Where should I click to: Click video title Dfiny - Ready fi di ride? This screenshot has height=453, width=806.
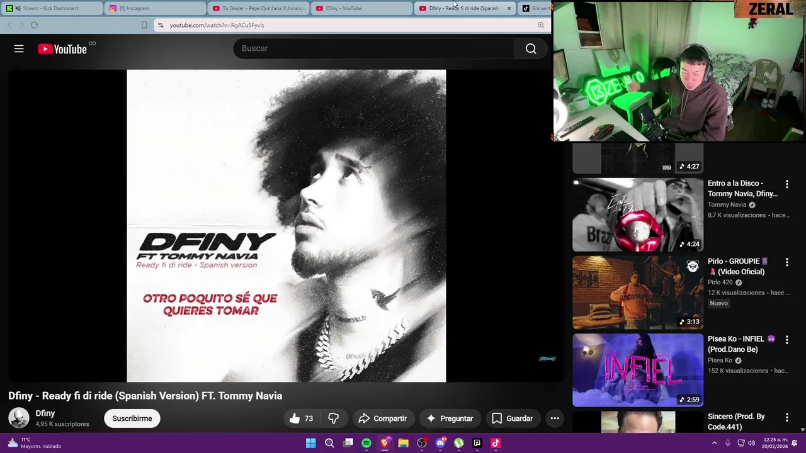pos(145,396)
